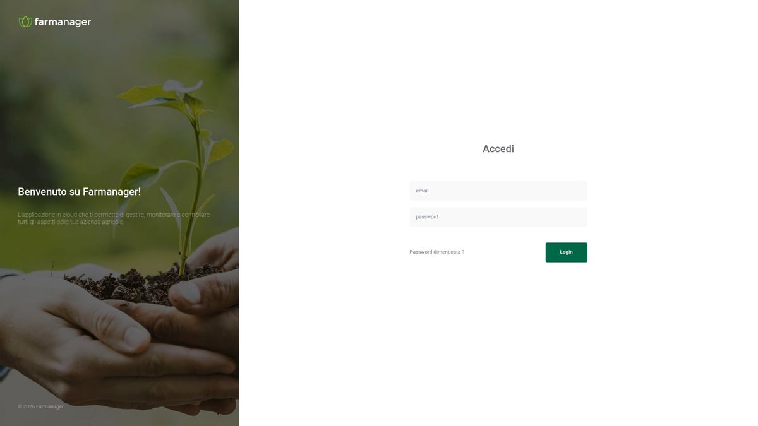Click the Farmanager wordmark text in the header
The image size is (758, 426).
tap(63, 22)
